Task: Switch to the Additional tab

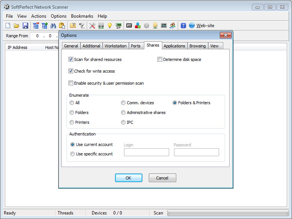Action: click(x=91, y=46)
